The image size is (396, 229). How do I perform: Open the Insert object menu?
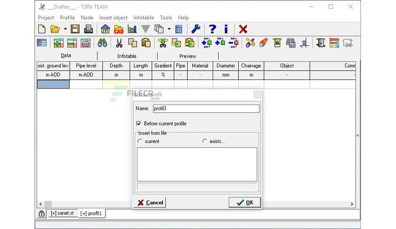click(113, 18)
